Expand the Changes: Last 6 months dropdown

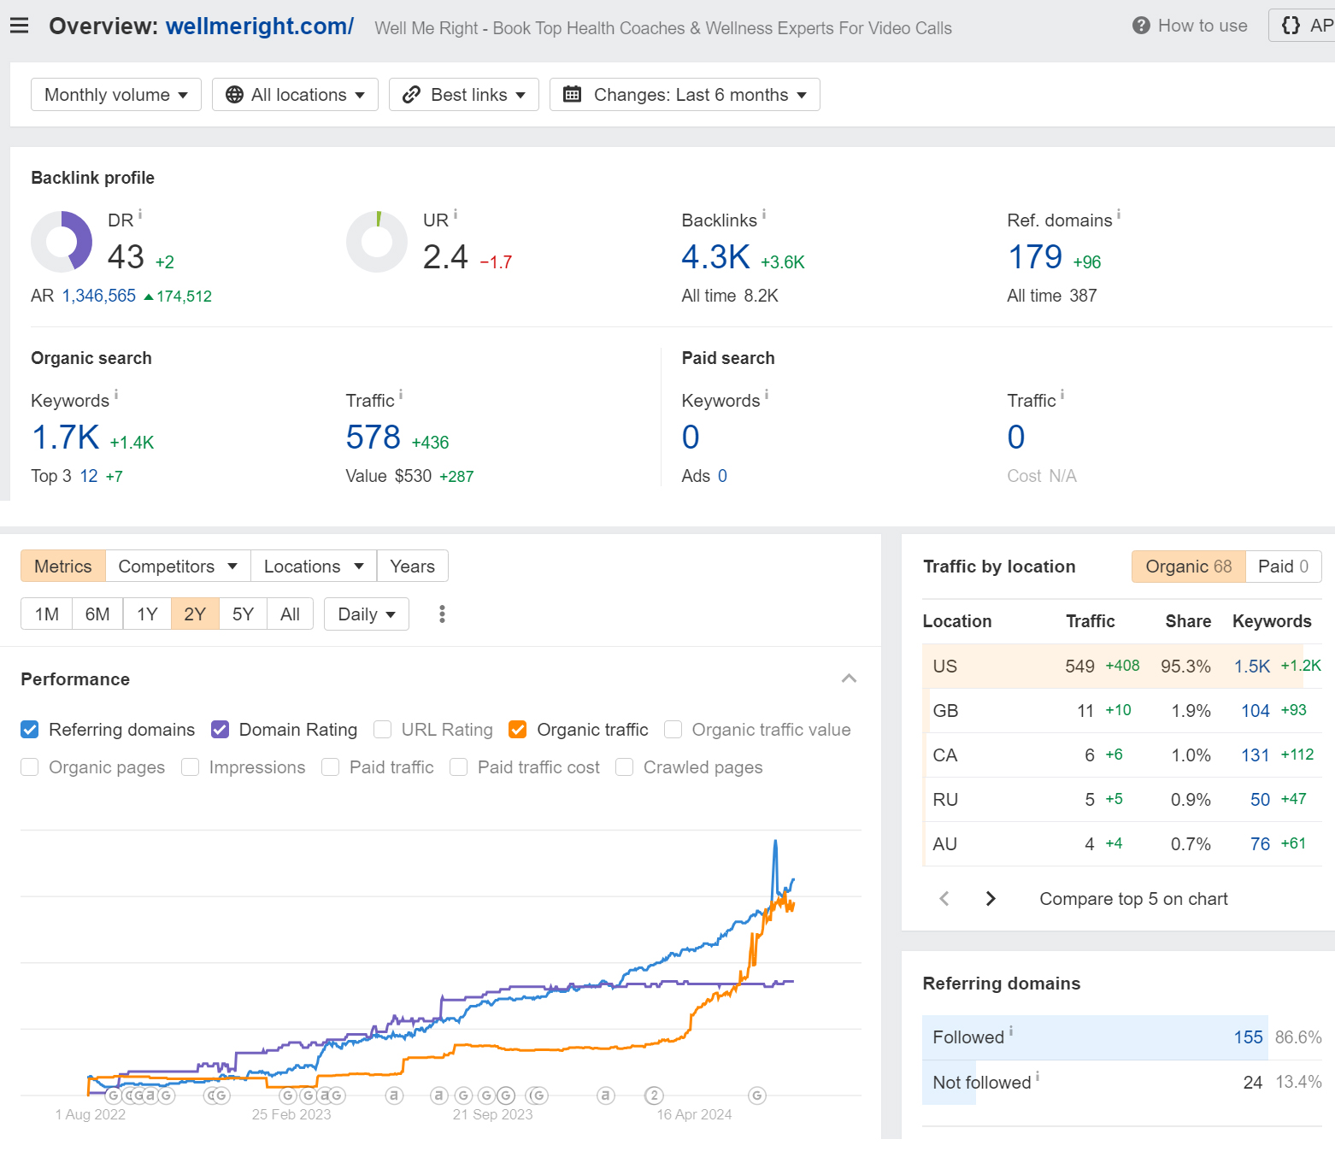click(685, 95)
